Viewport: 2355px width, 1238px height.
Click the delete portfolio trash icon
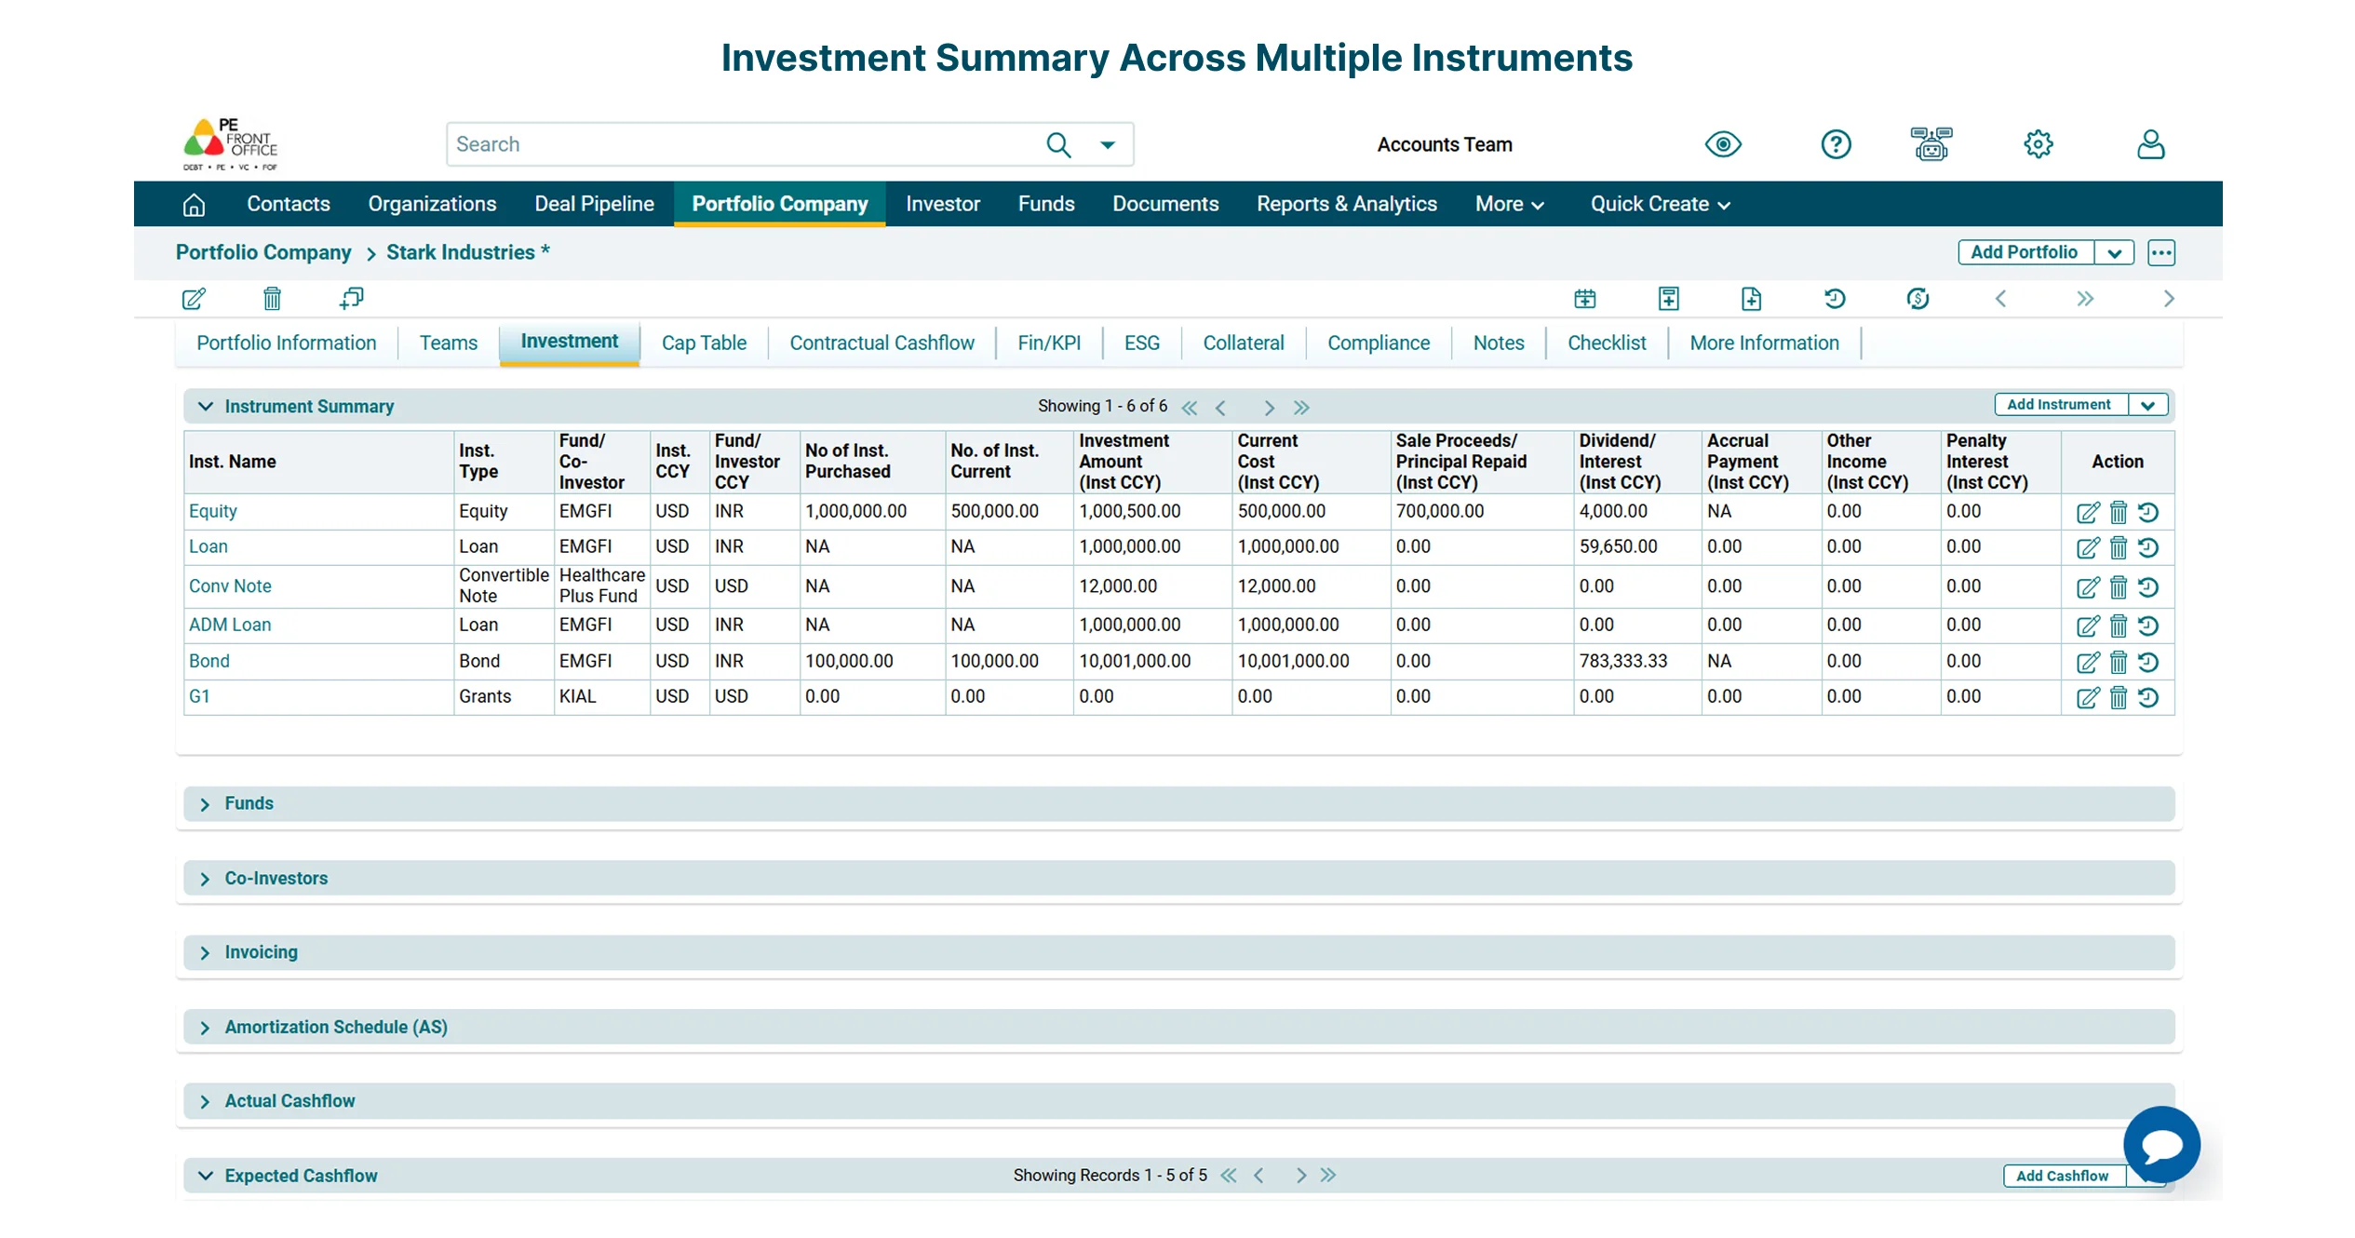click(272, 299)
